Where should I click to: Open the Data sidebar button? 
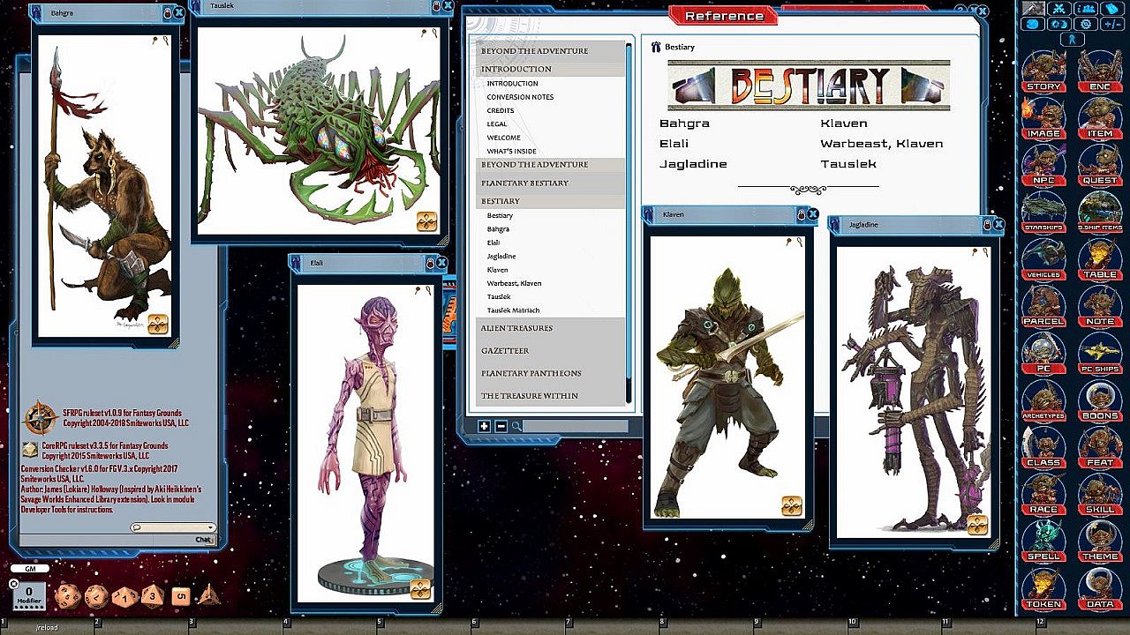1100,588
